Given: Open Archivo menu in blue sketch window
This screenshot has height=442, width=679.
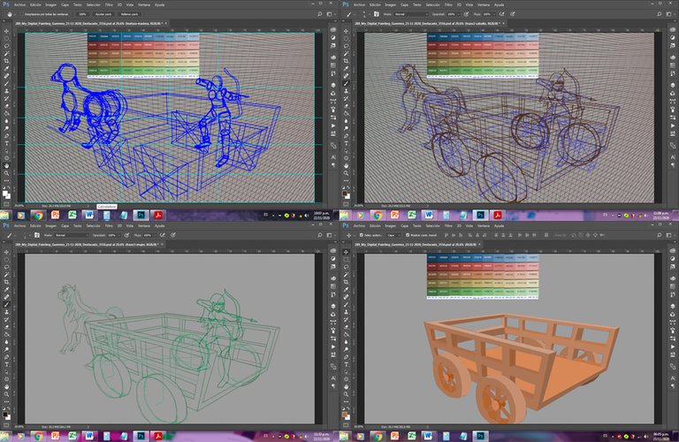Looking at the screenshot, I should tap(20, 4).
